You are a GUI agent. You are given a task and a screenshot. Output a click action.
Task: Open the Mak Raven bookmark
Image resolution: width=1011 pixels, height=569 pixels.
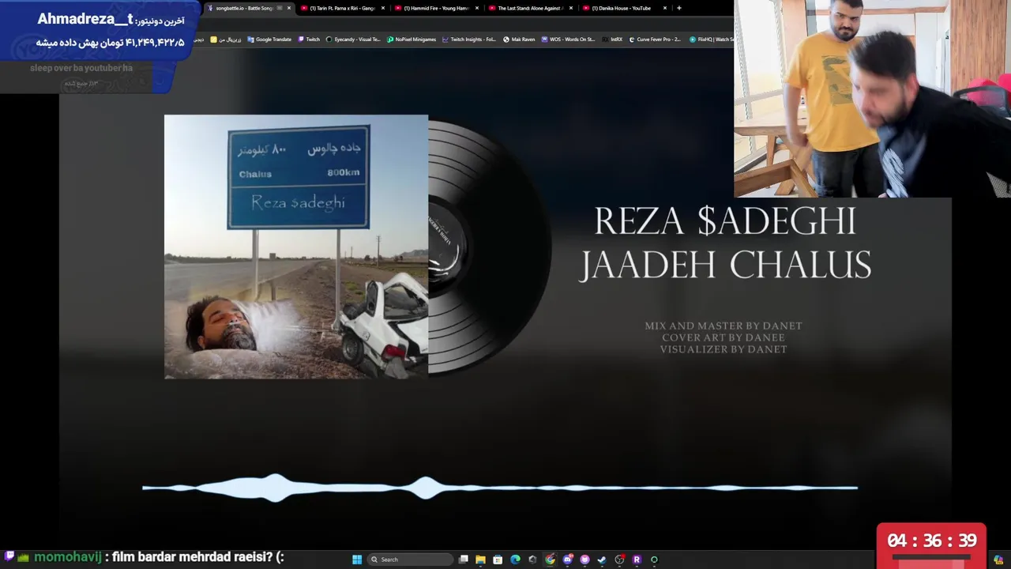(x=518, y=40)
